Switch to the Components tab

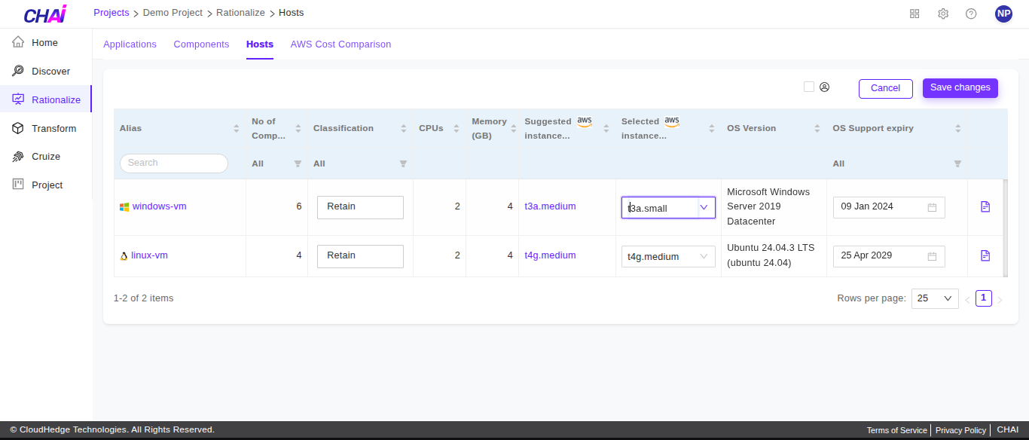(x=201, y=44)
